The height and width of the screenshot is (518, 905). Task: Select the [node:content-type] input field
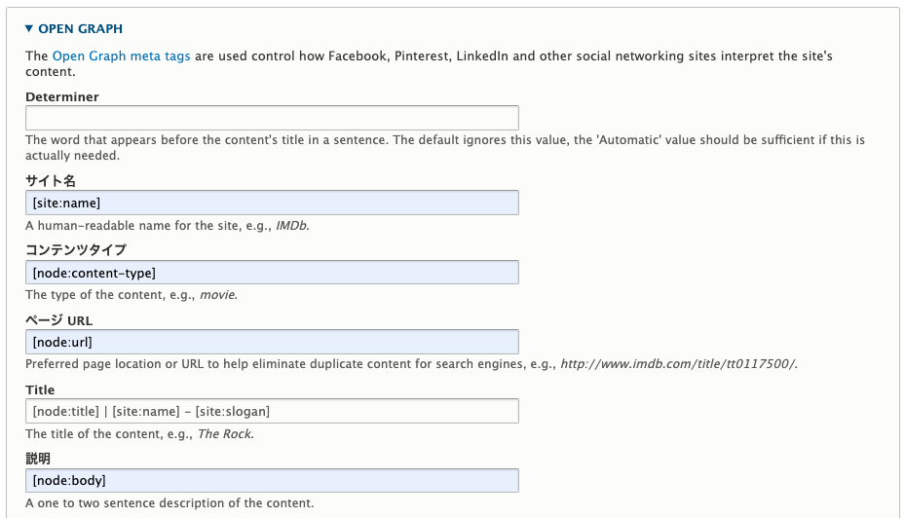pyautogui.click(x=272, y=273)
